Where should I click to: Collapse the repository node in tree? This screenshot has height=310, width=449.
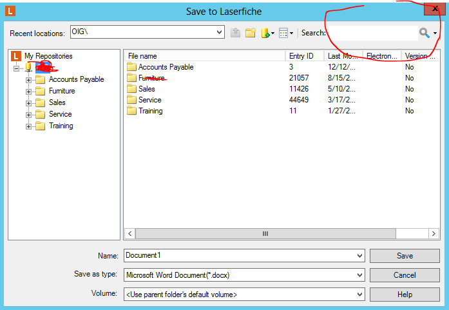pyautogui.click(x=17, y=68)
